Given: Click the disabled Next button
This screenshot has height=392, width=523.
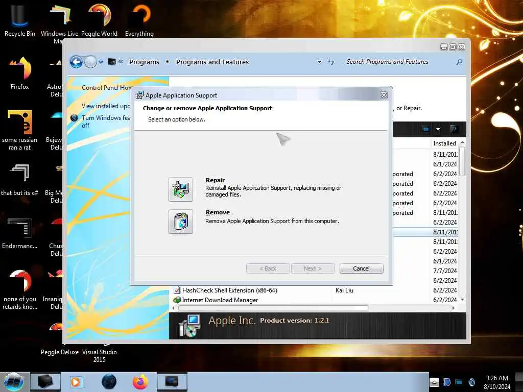Looking at the screenshot, I should coord(313,268).
